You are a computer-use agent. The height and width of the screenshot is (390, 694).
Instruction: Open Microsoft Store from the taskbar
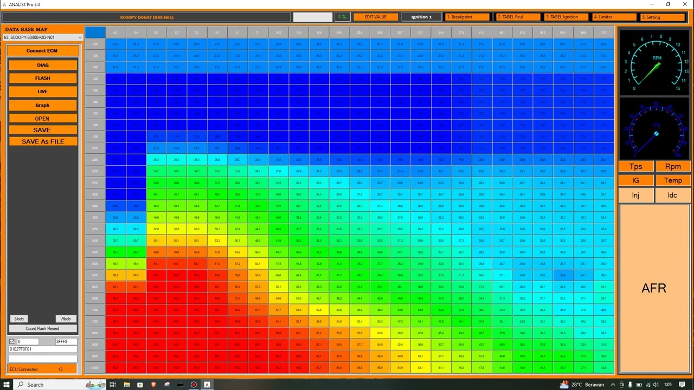click(x=140, y=385)
